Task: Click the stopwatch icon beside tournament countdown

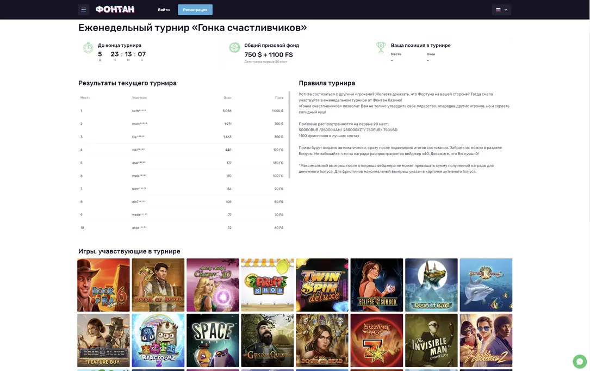Action: coord(88,48)
